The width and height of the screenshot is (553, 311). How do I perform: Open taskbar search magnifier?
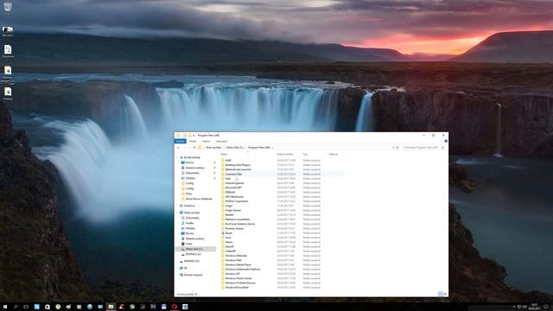tap(16, 308)
